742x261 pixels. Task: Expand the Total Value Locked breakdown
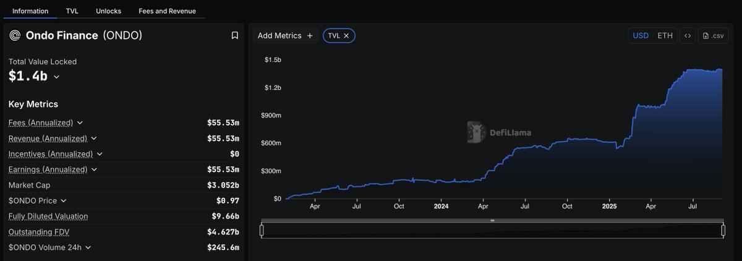(56, 77)
